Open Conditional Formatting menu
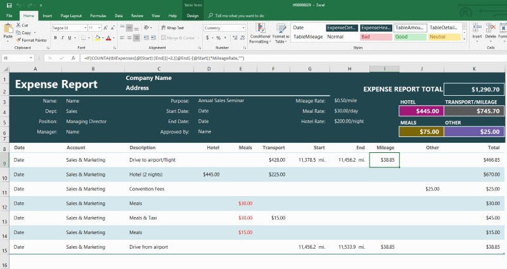Image resolution: width=507 pixels, height=269 pixels. point(260,34)
